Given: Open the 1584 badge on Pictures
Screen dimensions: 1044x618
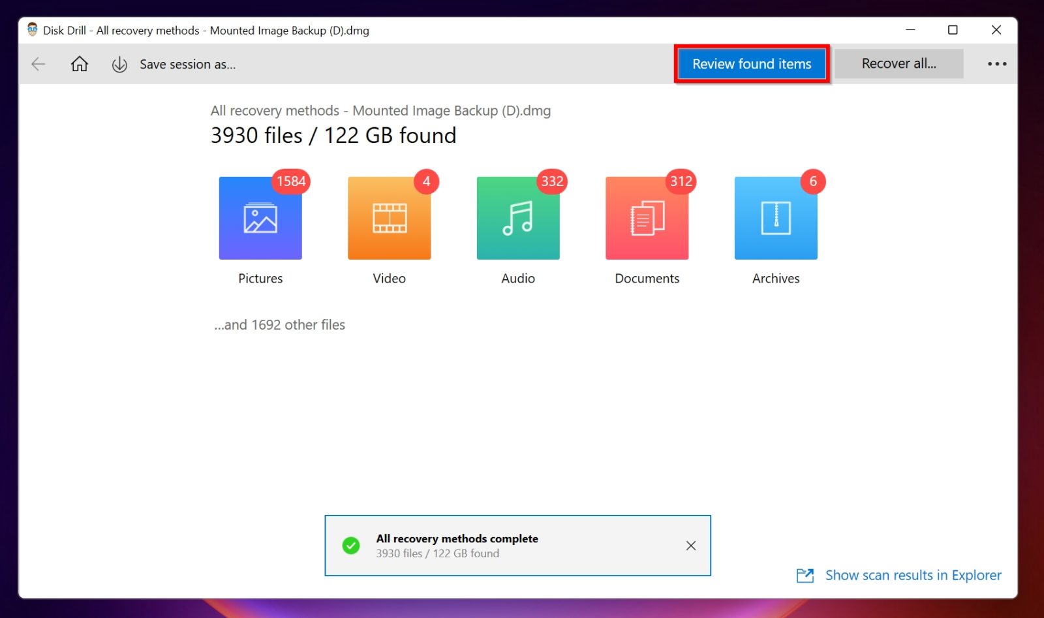Looking at the screenshot, I should [291, 181].
